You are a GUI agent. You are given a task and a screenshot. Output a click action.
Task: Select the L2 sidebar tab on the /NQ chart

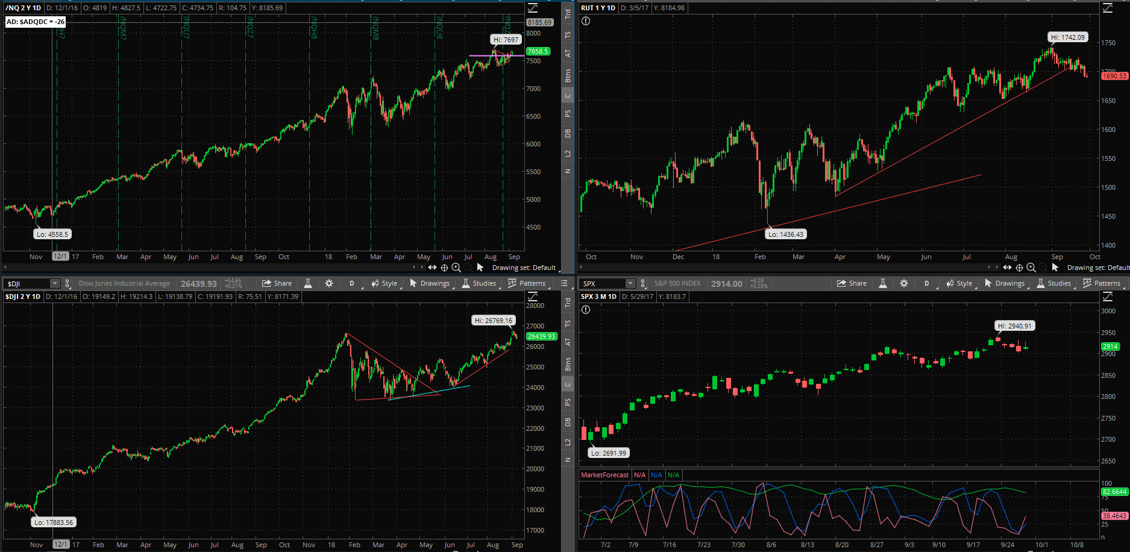point(568,154)
